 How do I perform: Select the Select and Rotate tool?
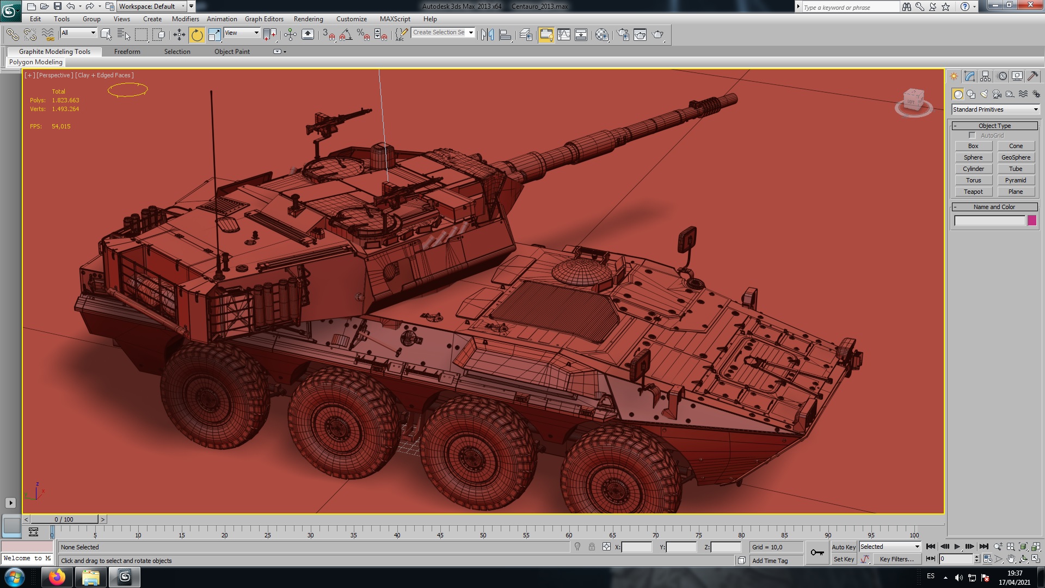click(196, 35)
